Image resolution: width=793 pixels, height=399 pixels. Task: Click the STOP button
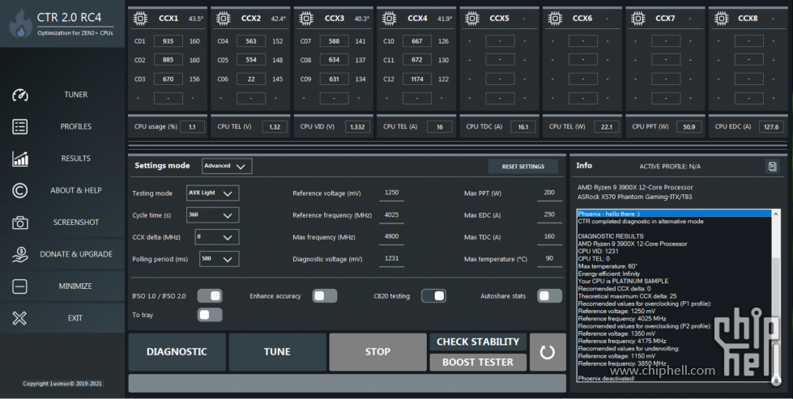[377, 352]
